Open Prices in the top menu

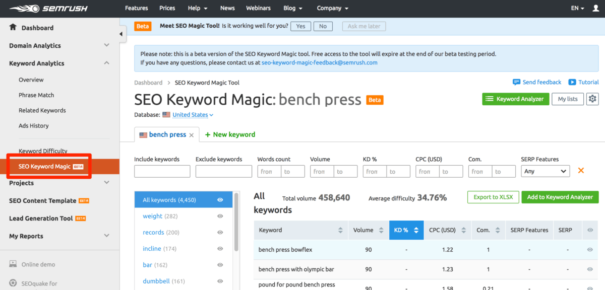[x=167, y=8]
